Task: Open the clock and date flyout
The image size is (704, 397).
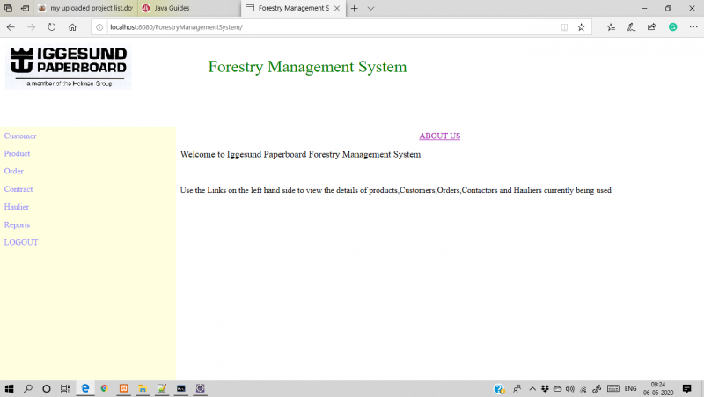Action: [x=658, y=389]
